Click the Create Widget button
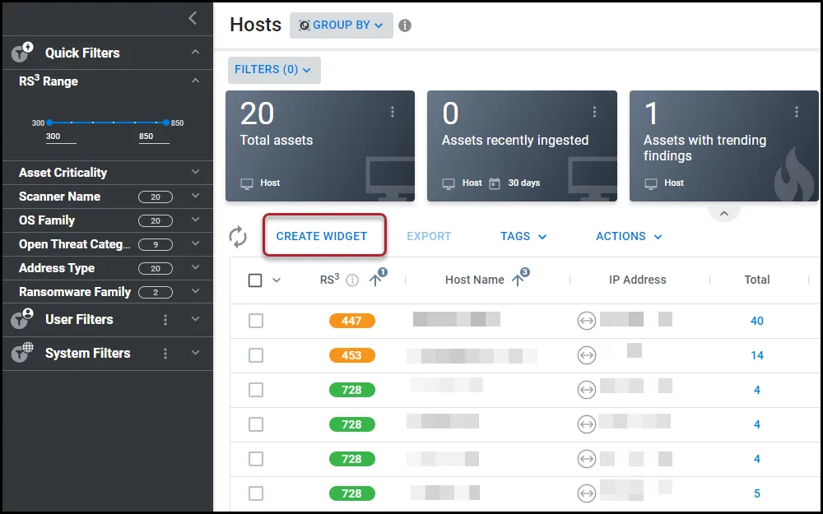The height and width of the screenshot is (514, 823). pyautogui.click(x=322, y=237)
